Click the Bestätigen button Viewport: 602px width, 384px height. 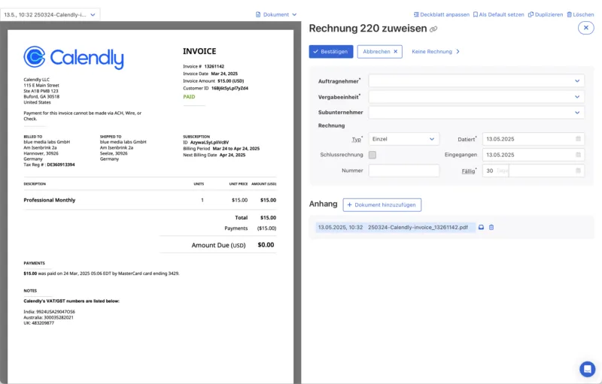tap(330, 52)
